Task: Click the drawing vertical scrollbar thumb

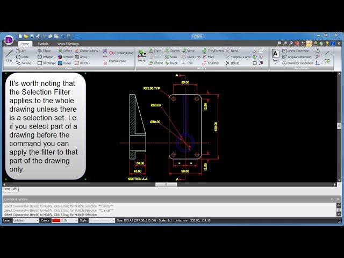Action: (339, 126)
